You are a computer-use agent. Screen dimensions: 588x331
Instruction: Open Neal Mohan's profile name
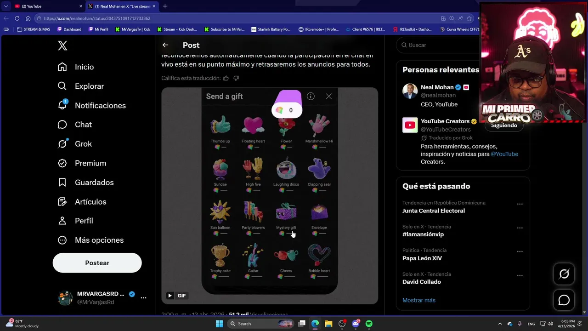pyautogui.click(x=437, y=87)
